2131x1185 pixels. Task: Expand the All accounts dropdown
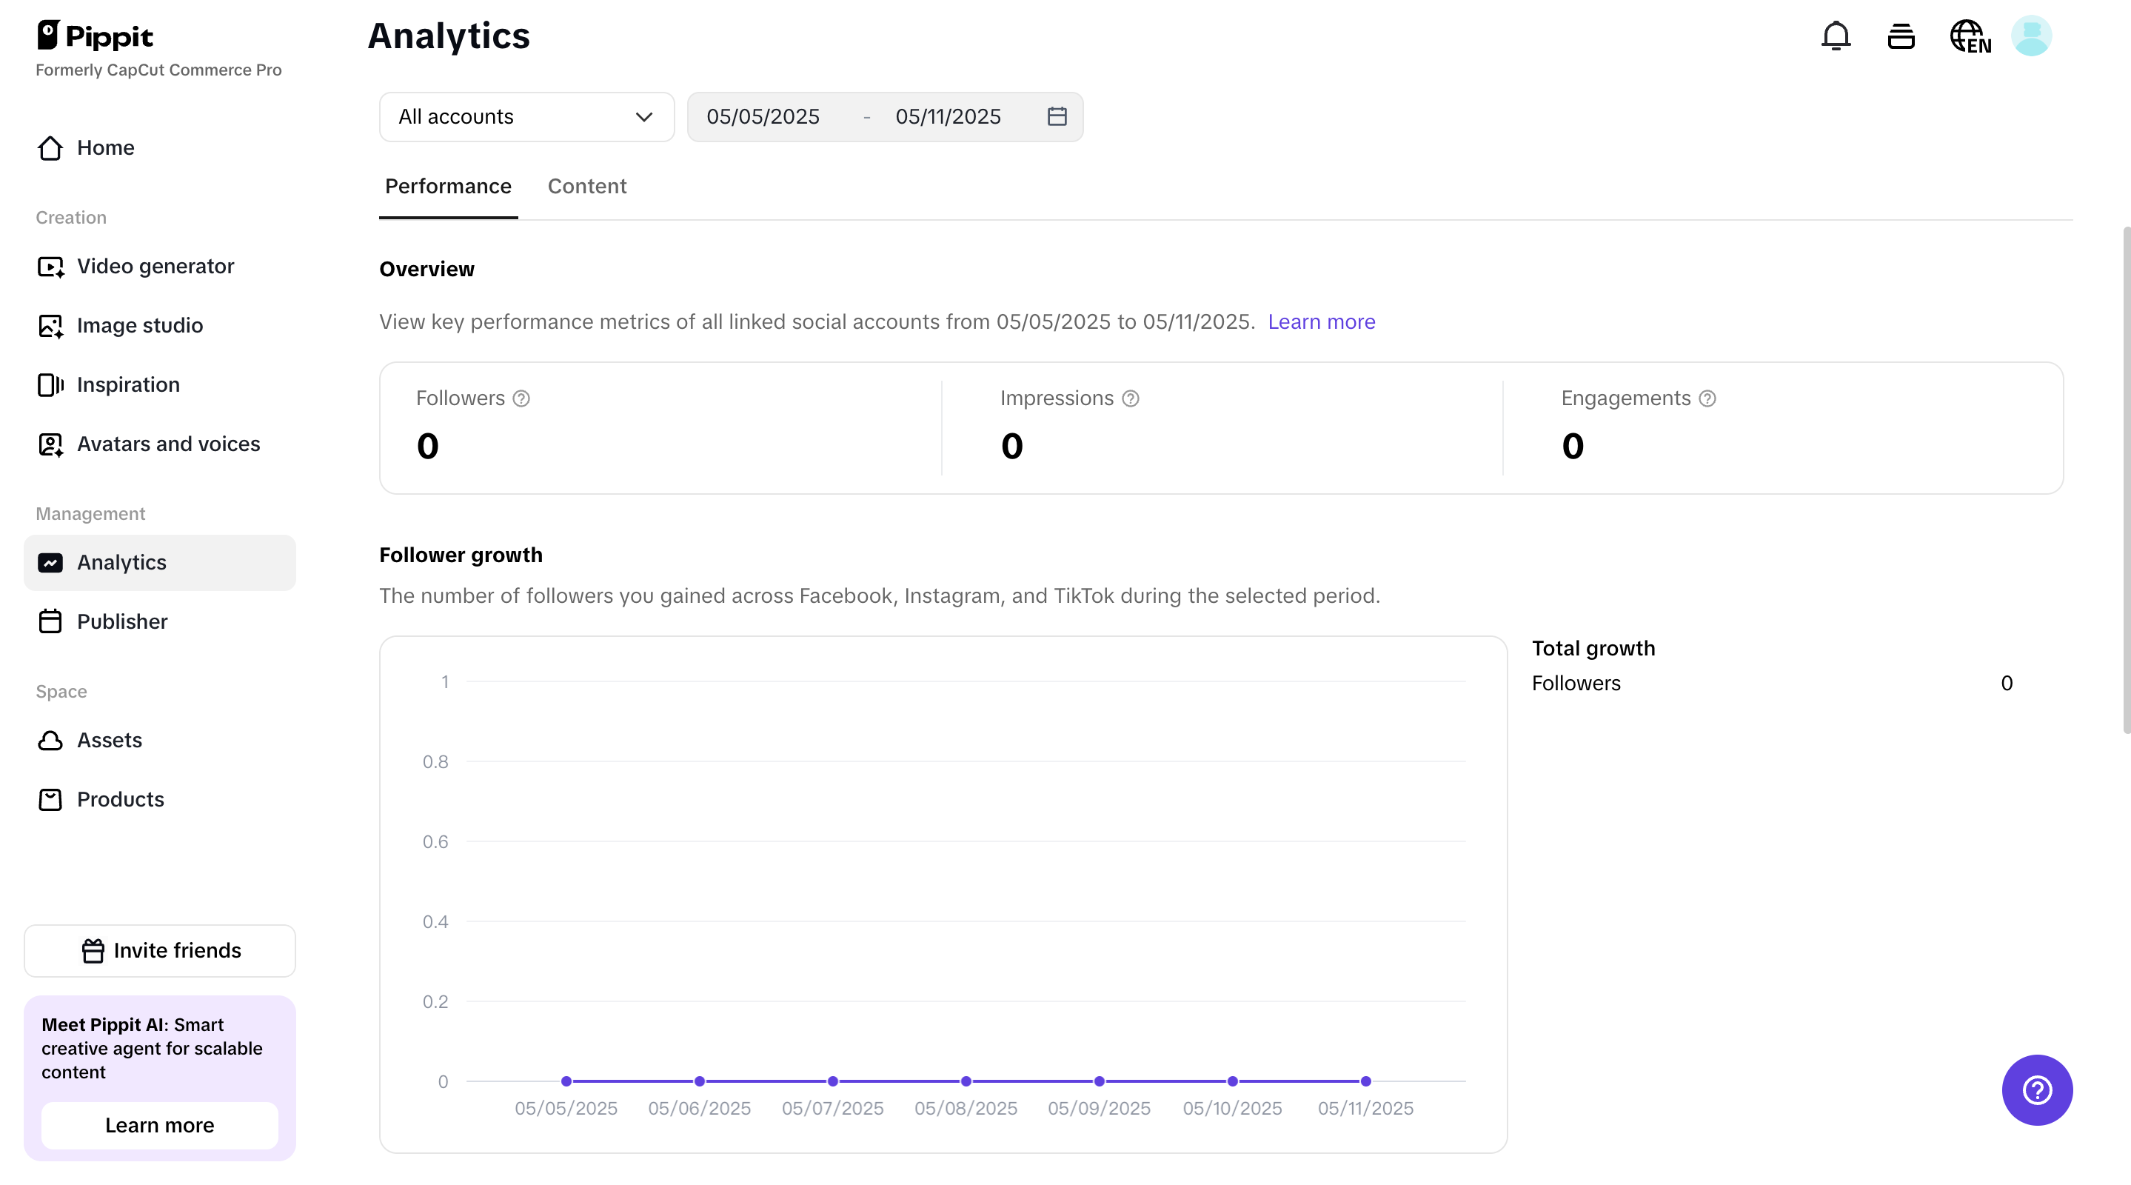[x=526, y=117]
